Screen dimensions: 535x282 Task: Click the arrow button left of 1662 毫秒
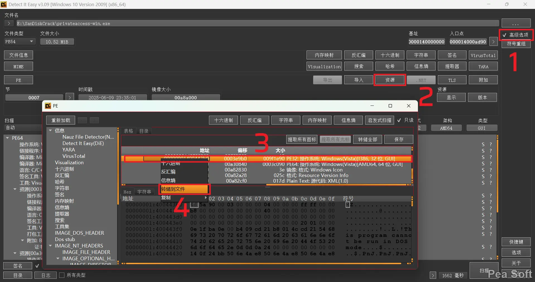point(433,276)
